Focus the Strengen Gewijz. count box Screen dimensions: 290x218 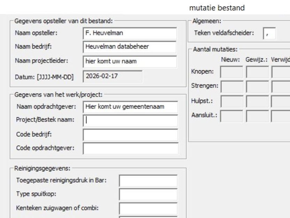click(x=258, y=86)
